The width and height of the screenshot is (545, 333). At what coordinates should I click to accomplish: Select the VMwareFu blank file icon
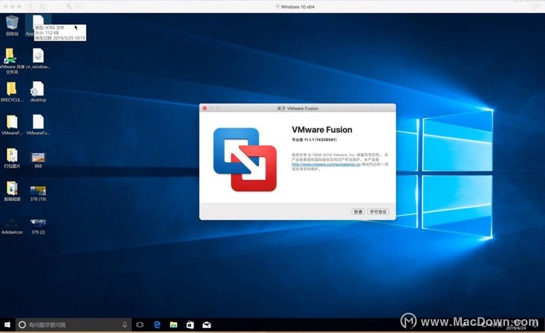pos(38,125)
